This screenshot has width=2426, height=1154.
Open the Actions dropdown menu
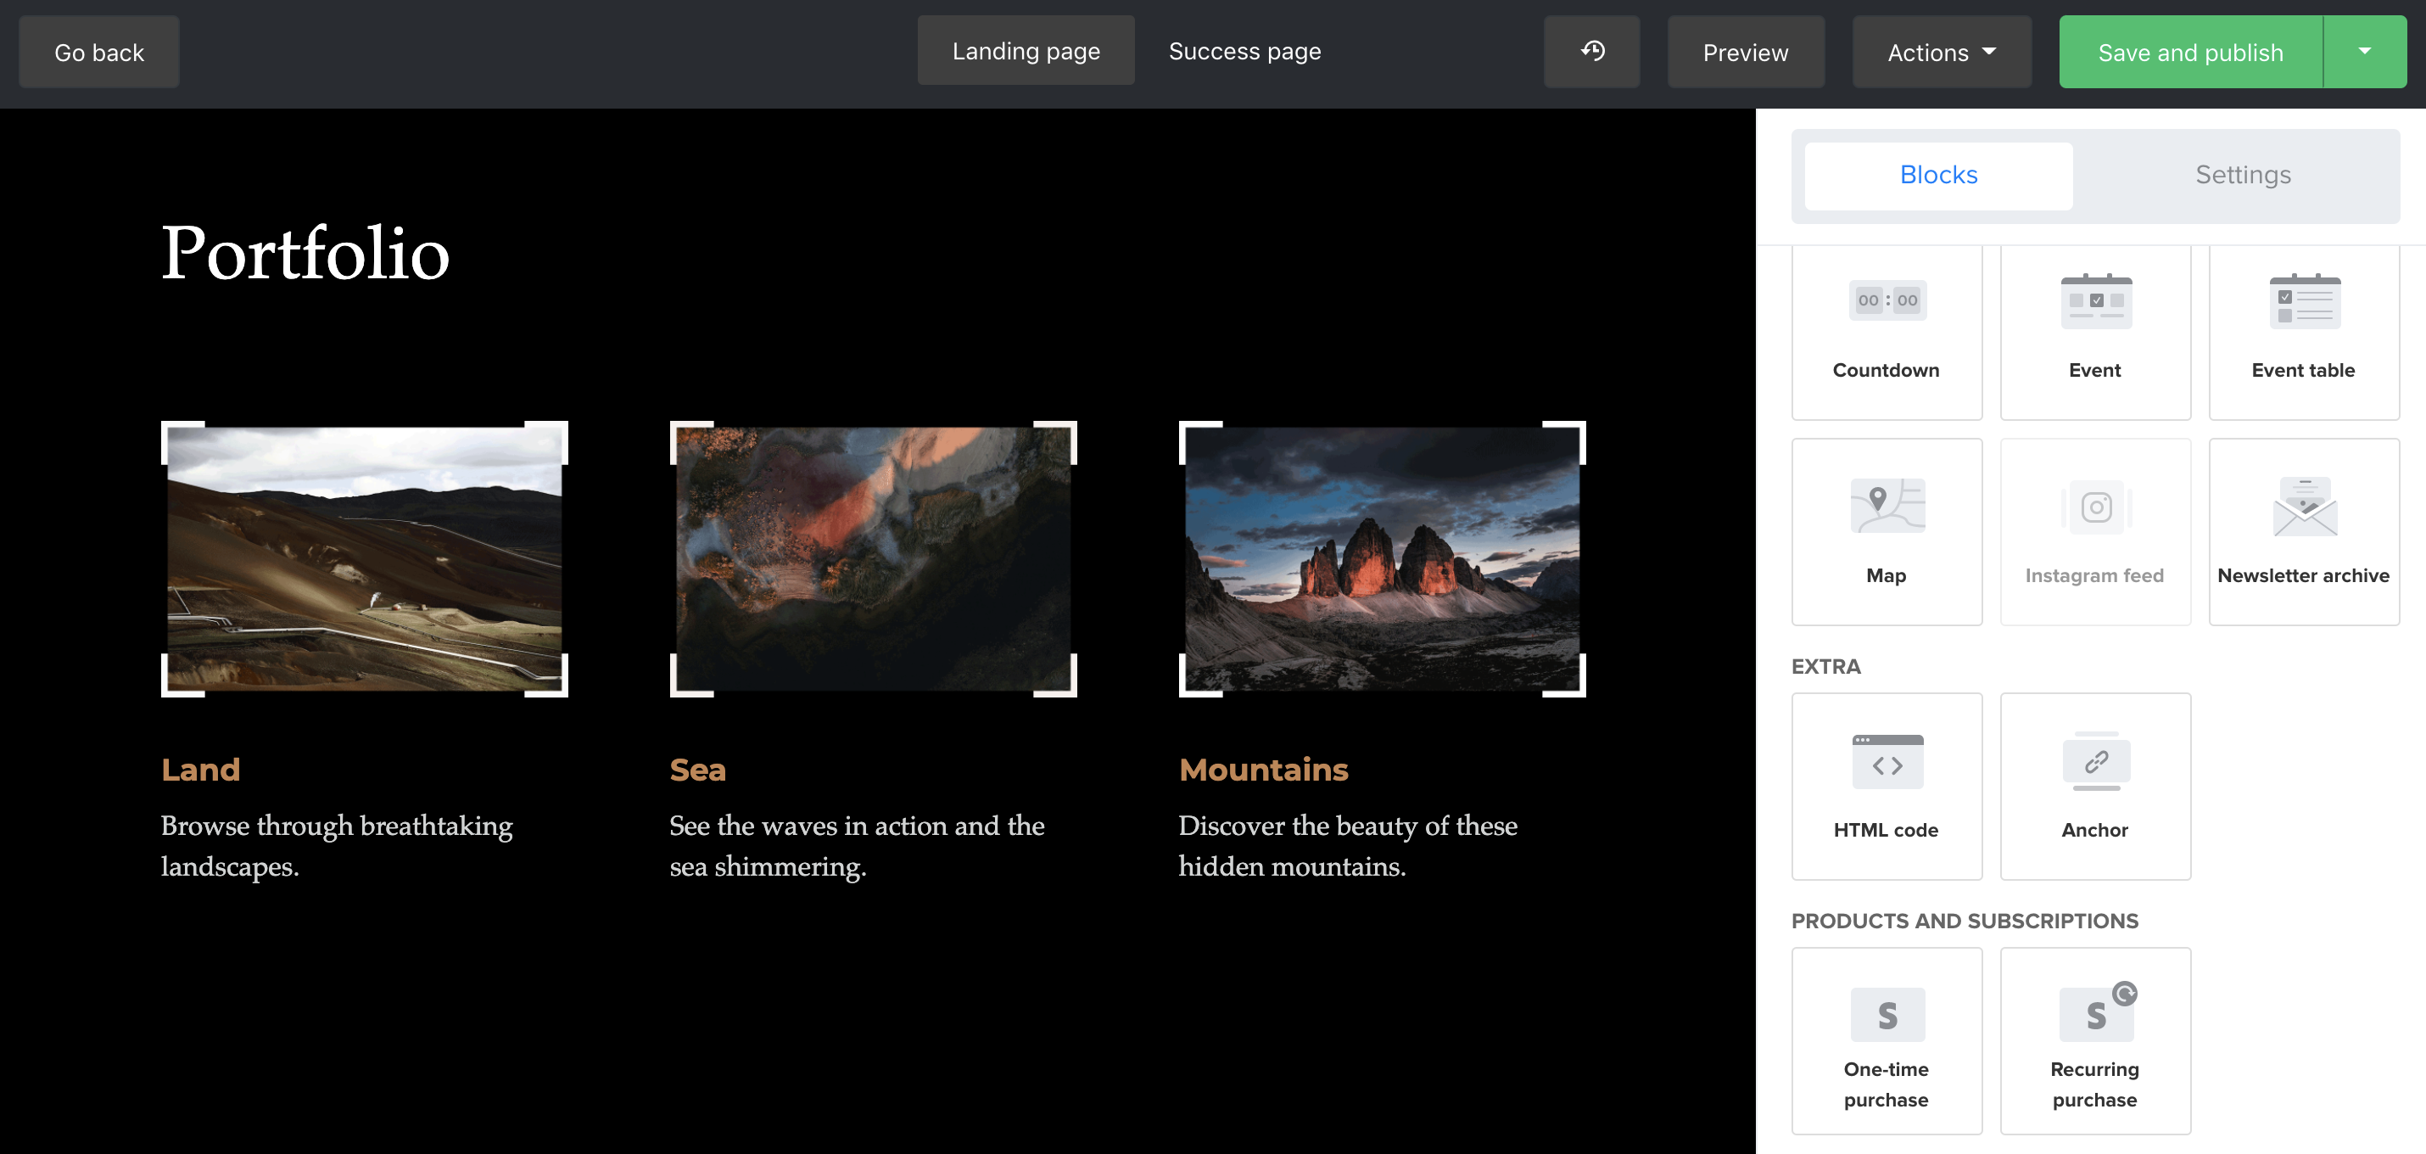pyautogui.click(x=1941, y=52)
